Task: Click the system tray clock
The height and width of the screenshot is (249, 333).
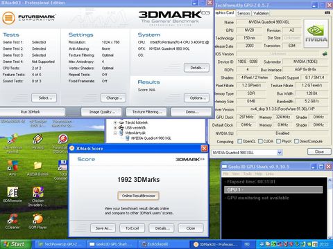Action: pos(324,244)
